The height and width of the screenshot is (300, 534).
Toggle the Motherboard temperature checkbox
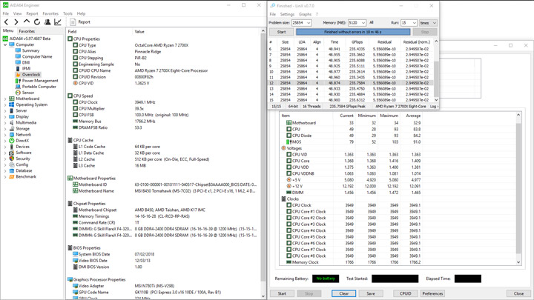[x=289, y=123]
